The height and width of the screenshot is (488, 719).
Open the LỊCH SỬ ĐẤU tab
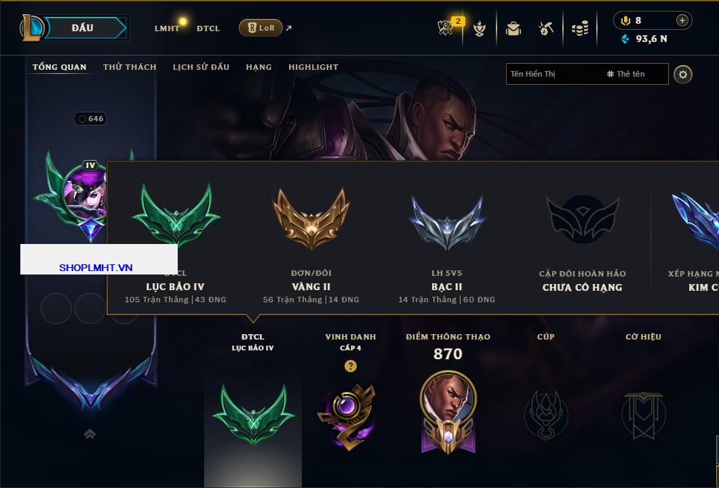coord(201,67)
